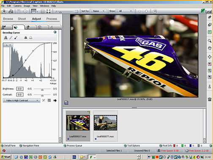Image resolution: width=213 pixels, height=160 pixels.
Task: Click the Contrast value input field
Action: point(20,94)
